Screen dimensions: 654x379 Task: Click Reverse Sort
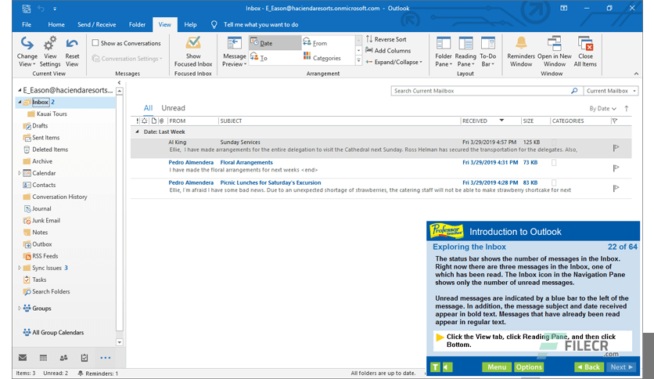tap(386, 39)
